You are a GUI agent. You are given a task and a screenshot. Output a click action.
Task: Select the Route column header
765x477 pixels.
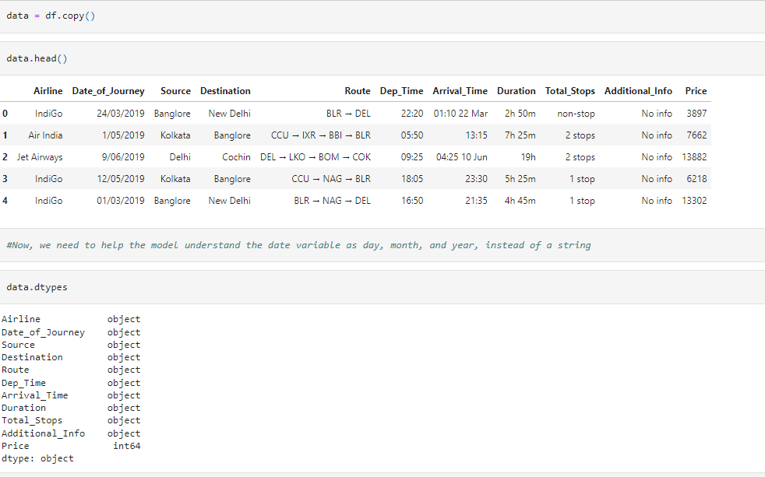(357, 90)
